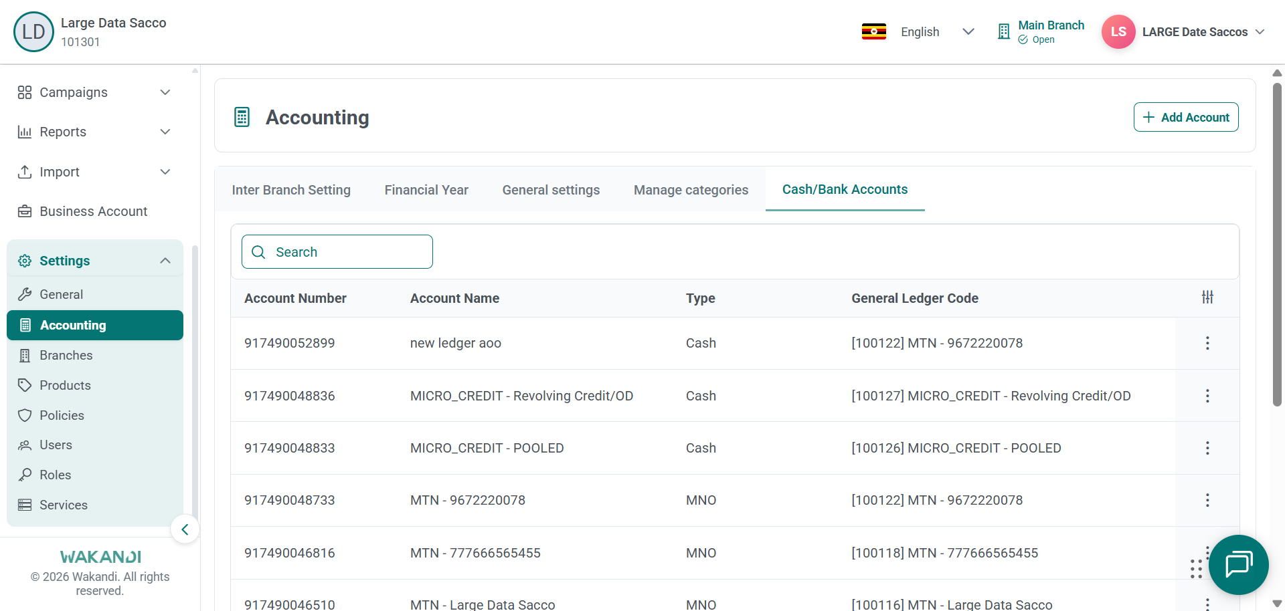Viewport: 1285px width, 611px height.
Task: Click account number 917490052899
Action: click(289, 343)
